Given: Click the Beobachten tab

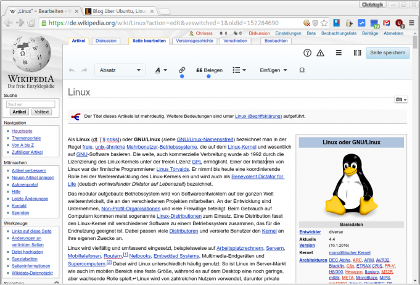Looking at the screenshot, I should pos(276,41).
